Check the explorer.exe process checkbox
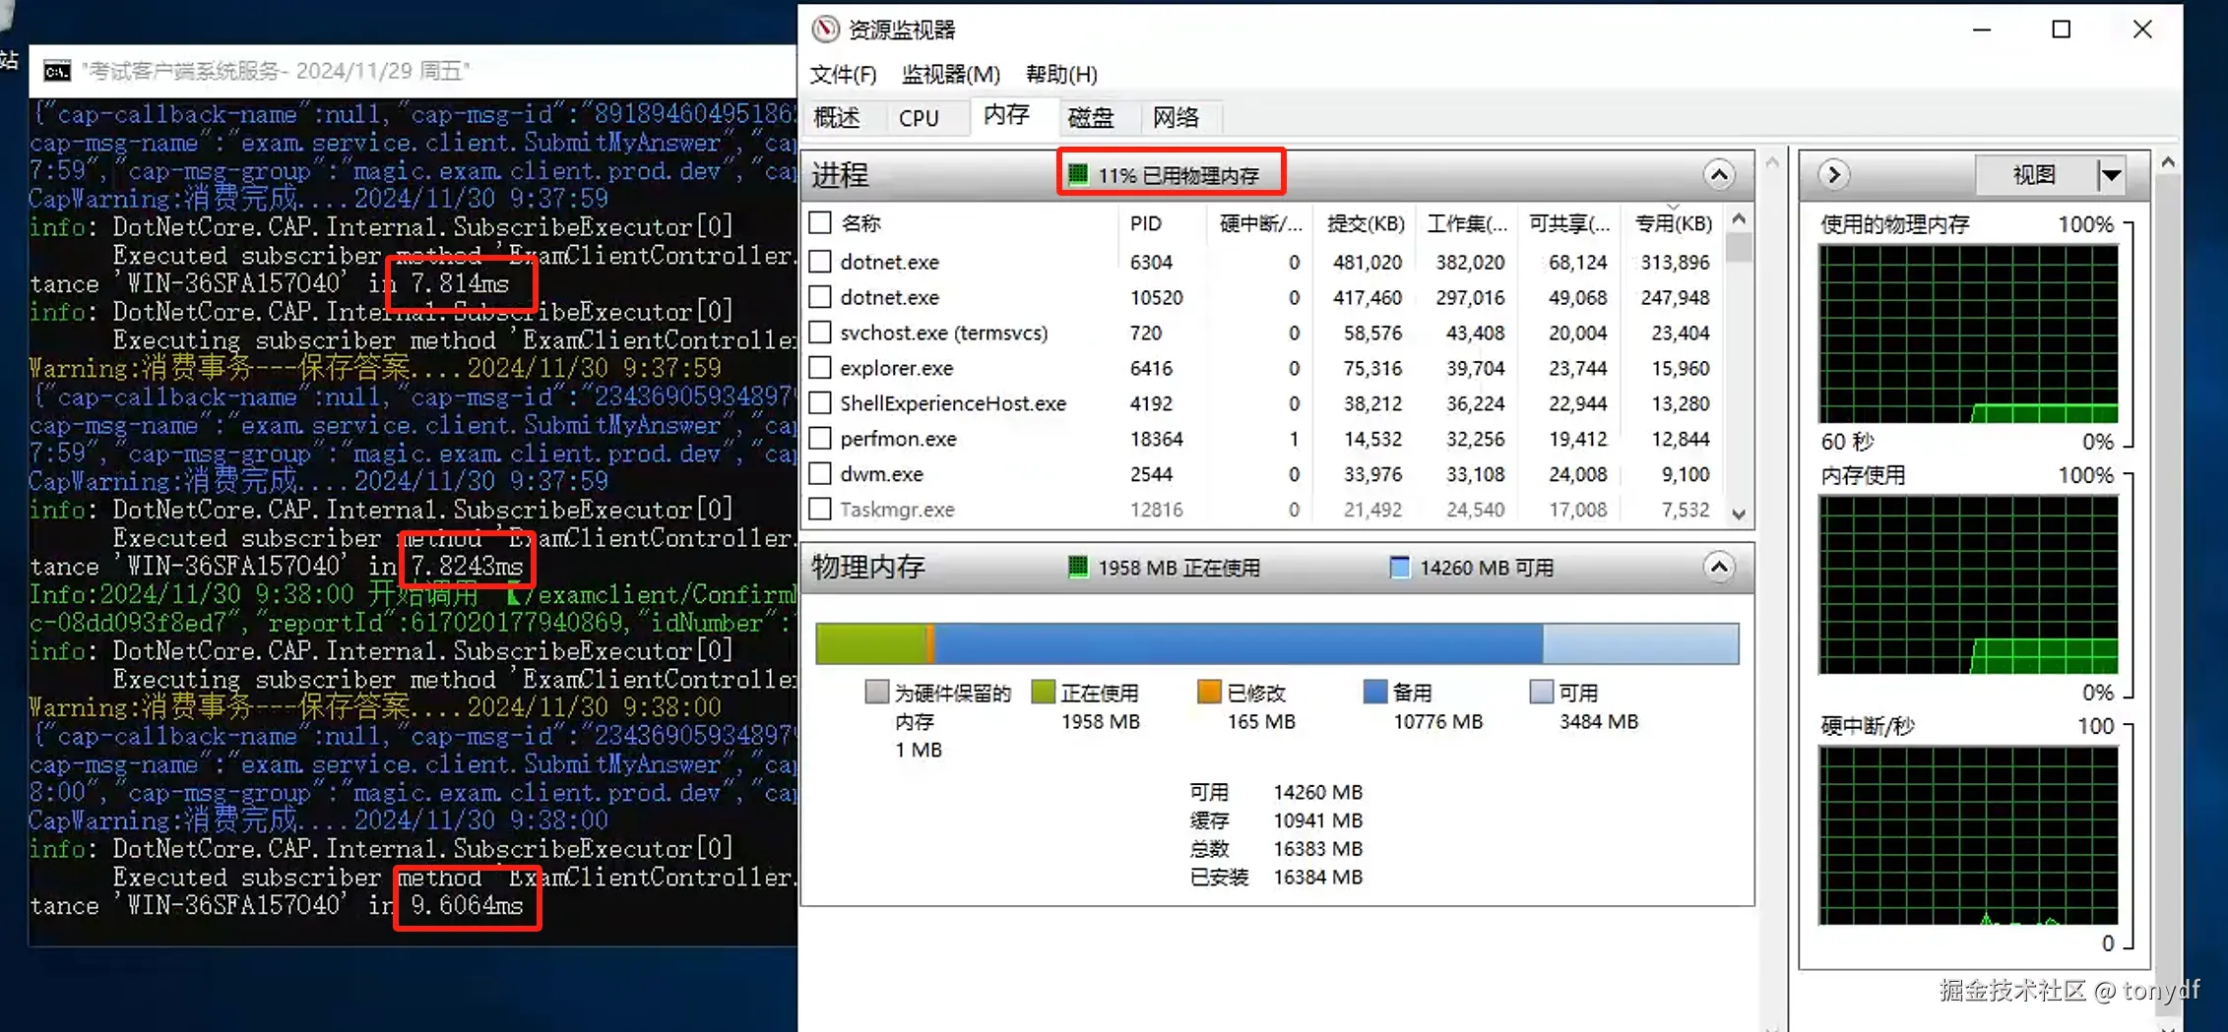The image size is (2228, 1032). [820, 367]
